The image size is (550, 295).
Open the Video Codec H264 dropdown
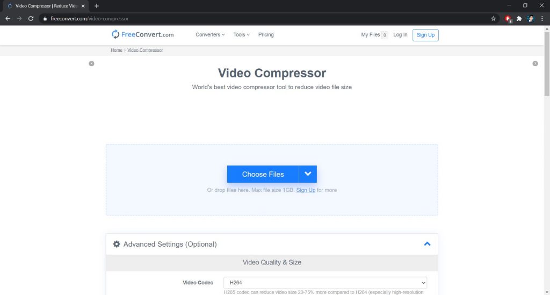click(325, 283)
